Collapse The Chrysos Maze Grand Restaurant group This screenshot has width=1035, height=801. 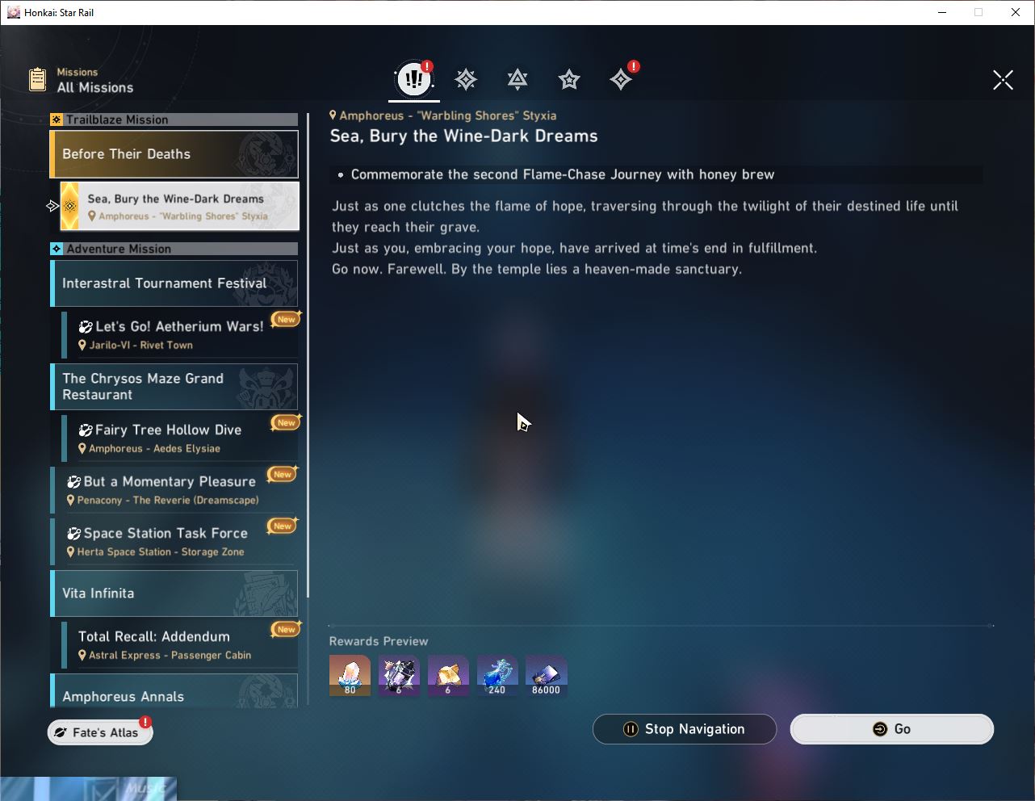pyautogui.click(x=174, y=387)
